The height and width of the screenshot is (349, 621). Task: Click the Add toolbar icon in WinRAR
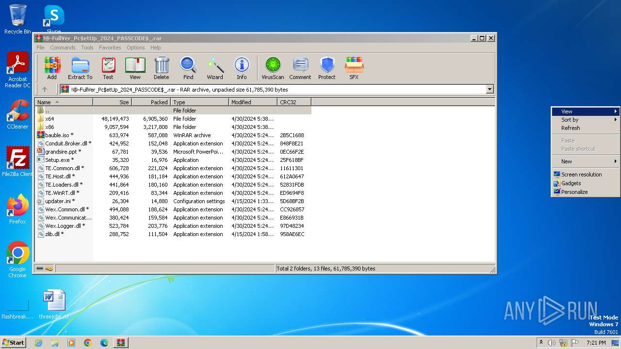click(x=52, y=68)
